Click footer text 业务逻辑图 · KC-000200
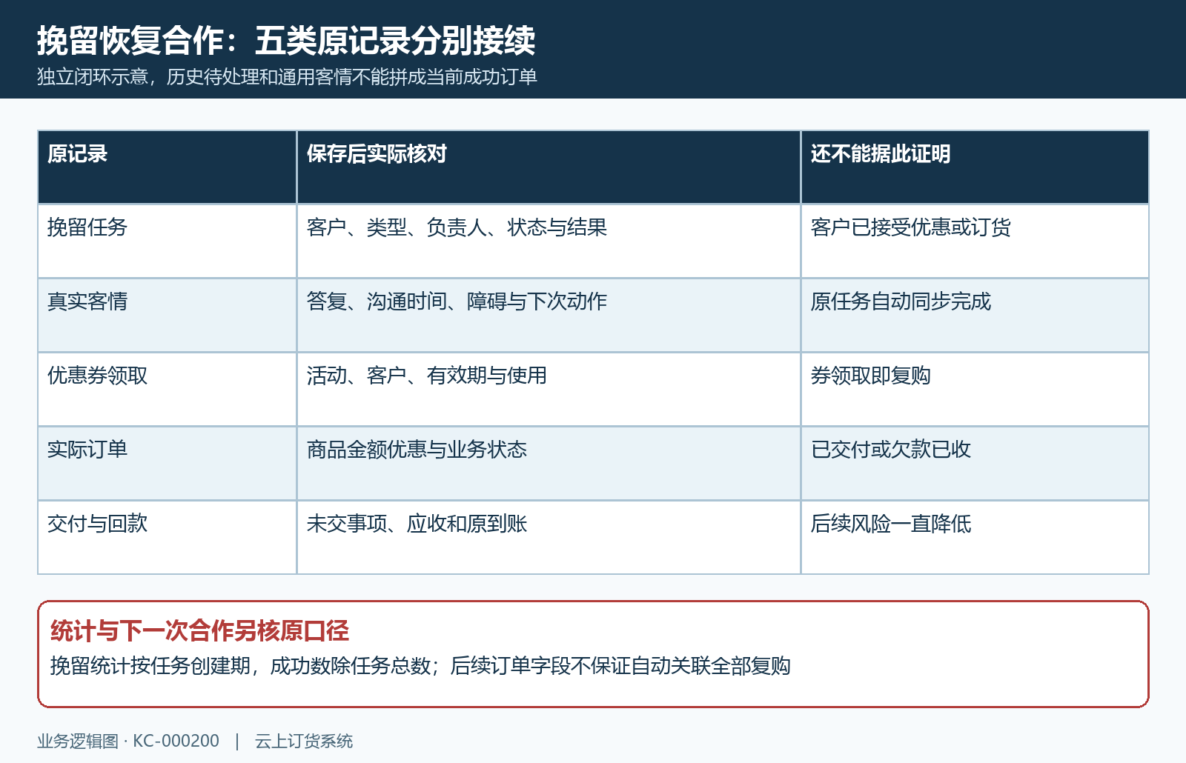 coord(128,742)
